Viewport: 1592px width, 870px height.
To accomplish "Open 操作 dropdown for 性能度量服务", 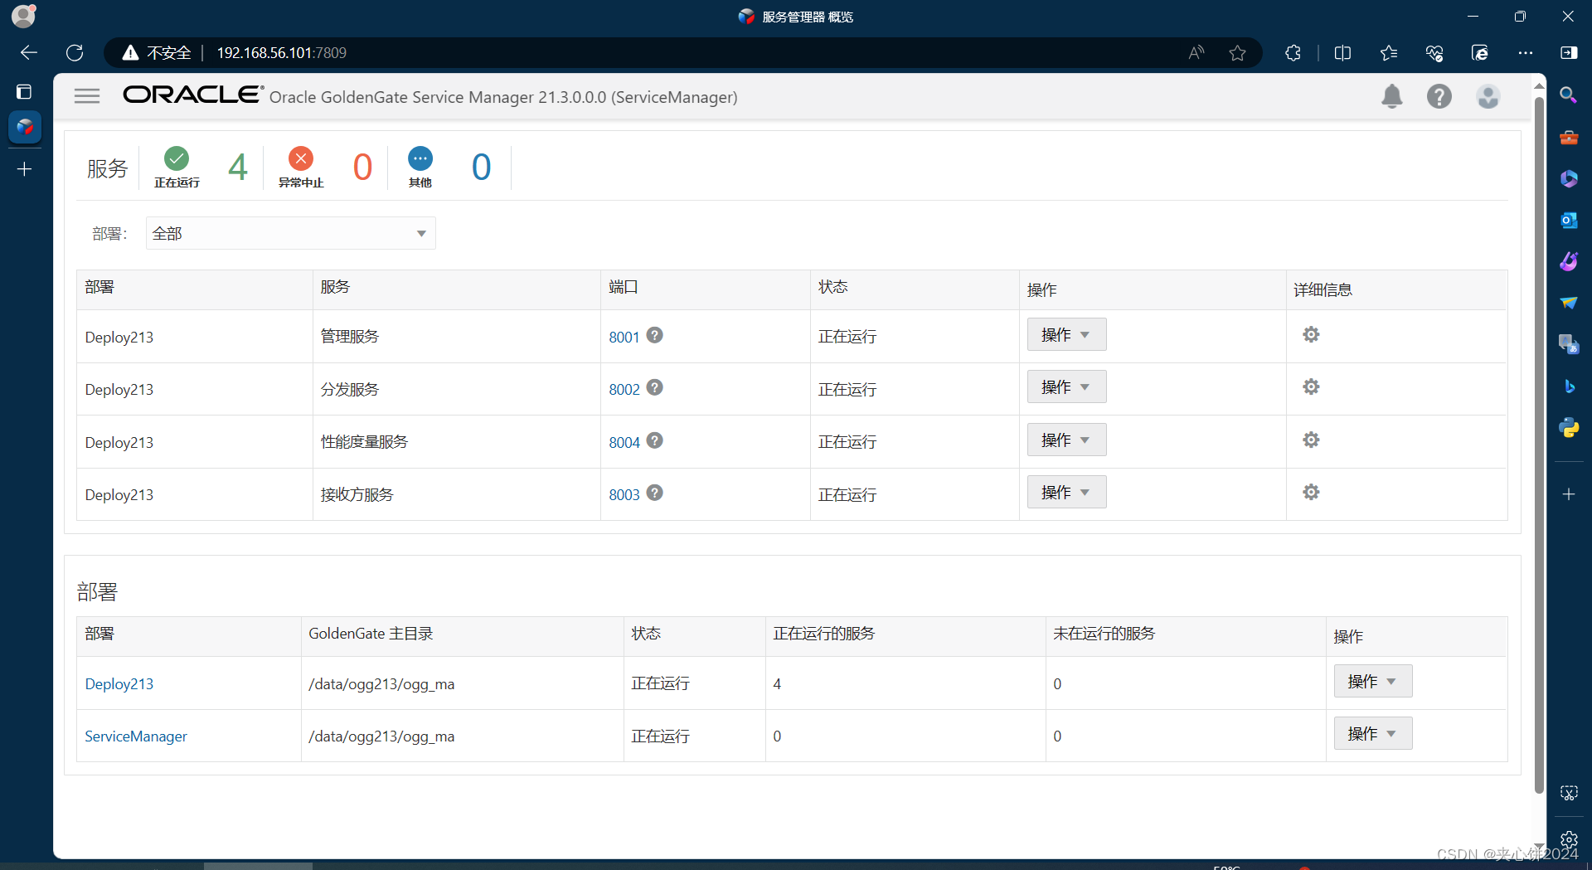I will pos(1066,440).
